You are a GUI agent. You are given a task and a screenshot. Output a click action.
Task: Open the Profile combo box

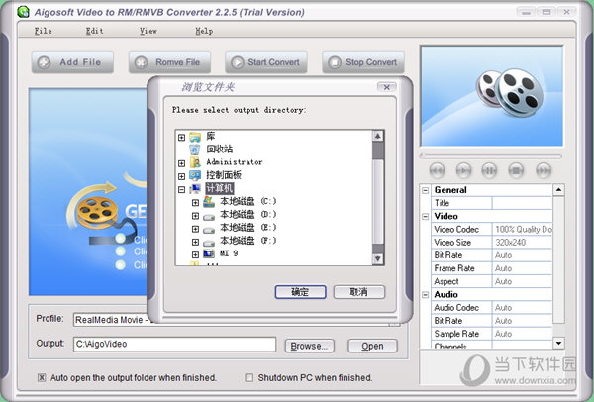[237, 320]
